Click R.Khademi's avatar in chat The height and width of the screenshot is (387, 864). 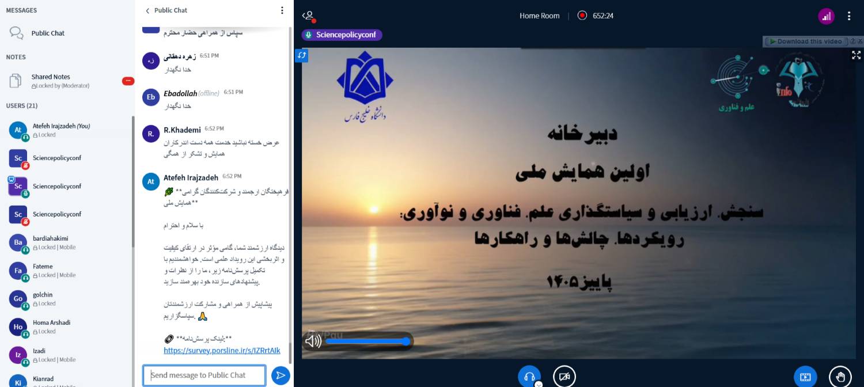pyautogui.click(x=151, y=134)
